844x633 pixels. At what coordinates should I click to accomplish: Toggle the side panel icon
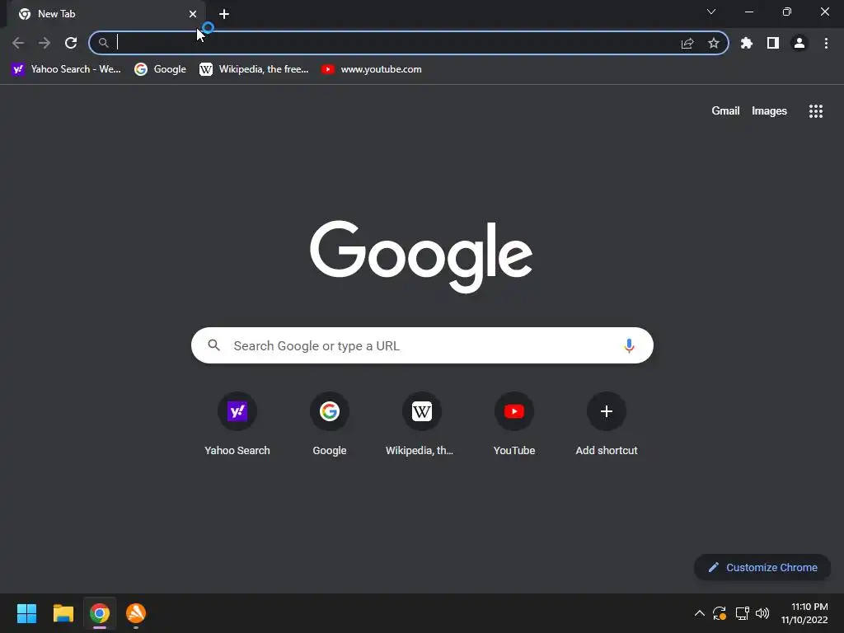[x=773, y=43]
